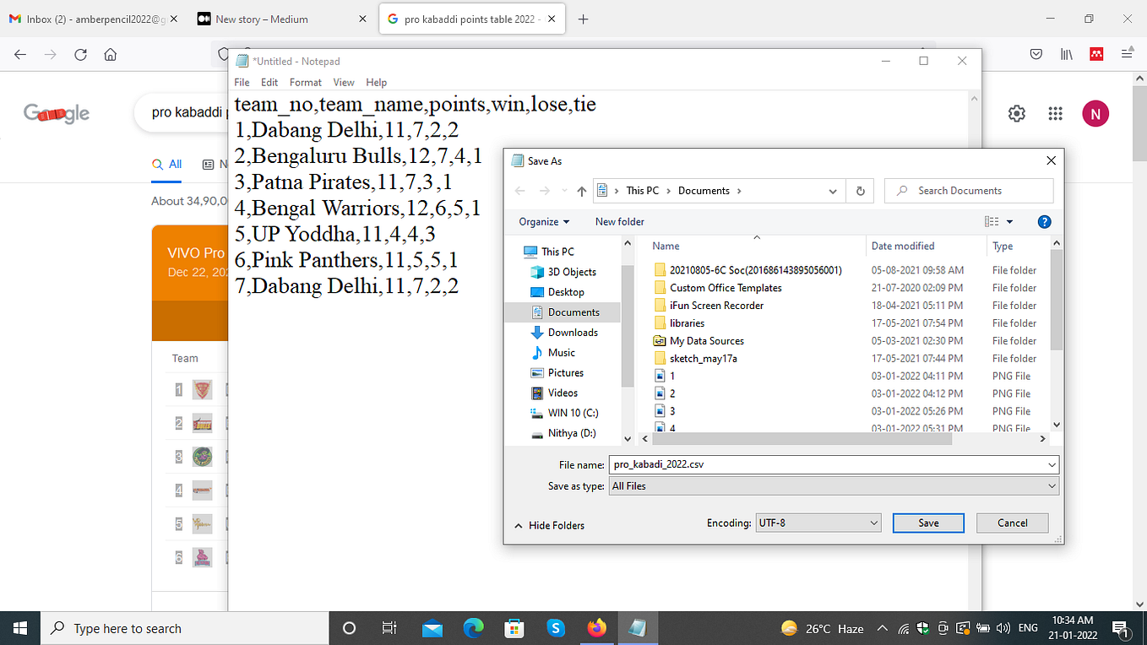1147x645 pixels.
Task: Launch Firefox from the taskbar
Action: point(596,628)
